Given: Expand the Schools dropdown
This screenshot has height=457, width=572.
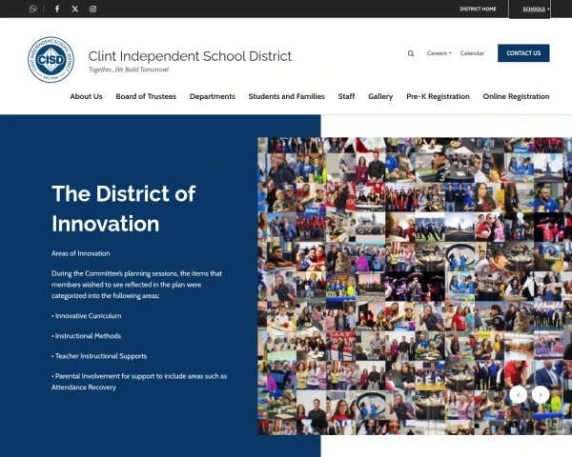Looking at the screenshot, I should point(536,9).
